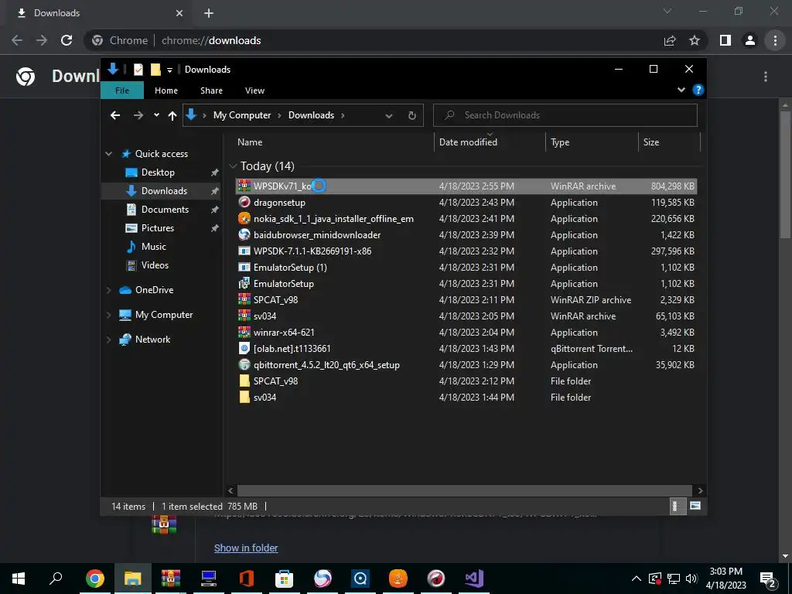Select the sv034 folder icon

244,397
